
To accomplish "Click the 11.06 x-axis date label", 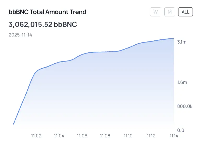I will pyautogui.click(x=82, y=136).
